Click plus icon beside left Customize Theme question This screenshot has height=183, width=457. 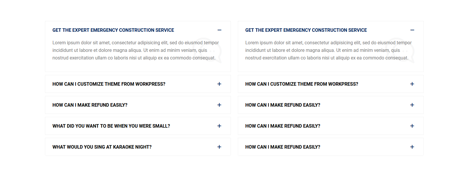[219, 84]
